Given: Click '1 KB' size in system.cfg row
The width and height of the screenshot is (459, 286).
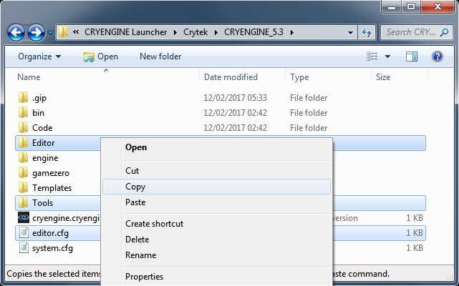Looking at the screenshot, I should [414, 248].
